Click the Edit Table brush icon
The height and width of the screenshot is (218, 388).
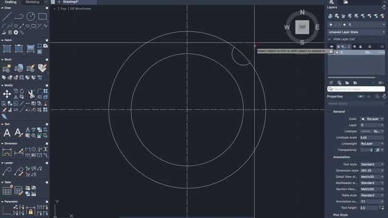[19, 191]
